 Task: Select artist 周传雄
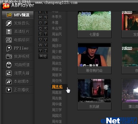pyautogui.click(x=57, y=122)
